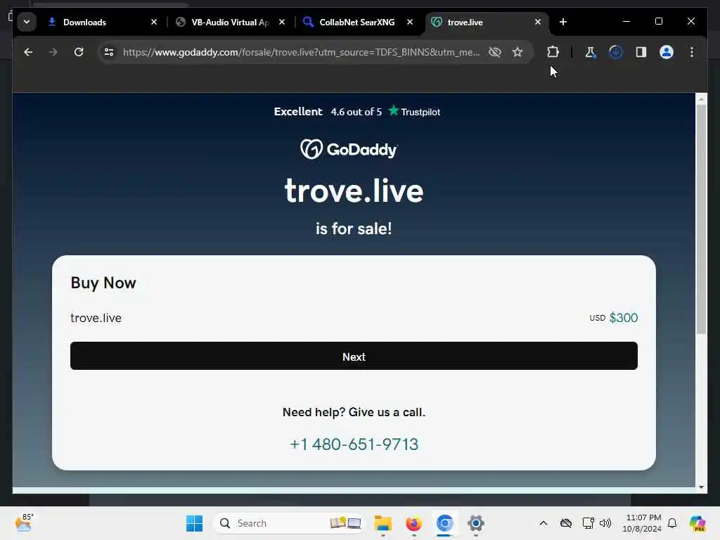Switch to the VB-Audio Virtual tab
The height and width of the screenshot is (540, 720).
coord(230,22)
